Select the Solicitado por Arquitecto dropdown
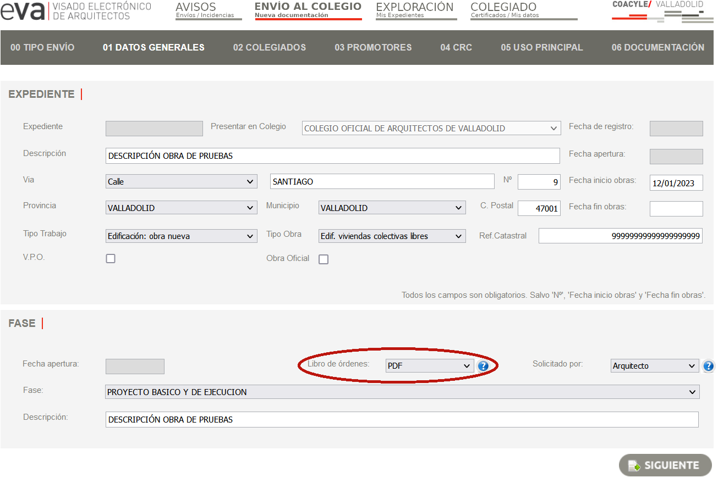The width and height of the screenshot is (718, 483). pos(654,366)
